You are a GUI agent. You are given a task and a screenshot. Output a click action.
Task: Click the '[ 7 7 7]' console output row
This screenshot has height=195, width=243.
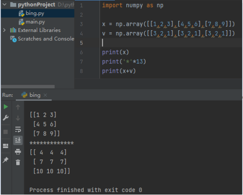point(50,162)
